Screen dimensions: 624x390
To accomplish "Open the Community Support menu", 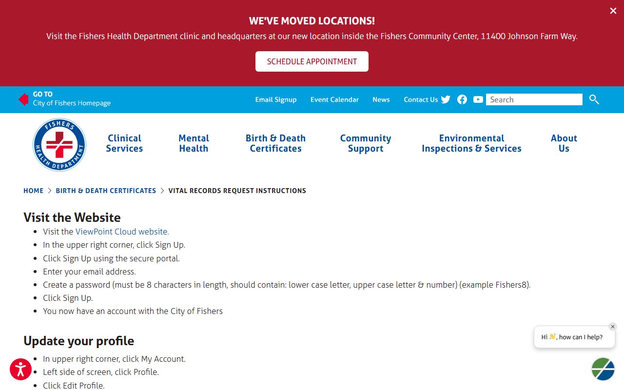I will coord(366,143).
